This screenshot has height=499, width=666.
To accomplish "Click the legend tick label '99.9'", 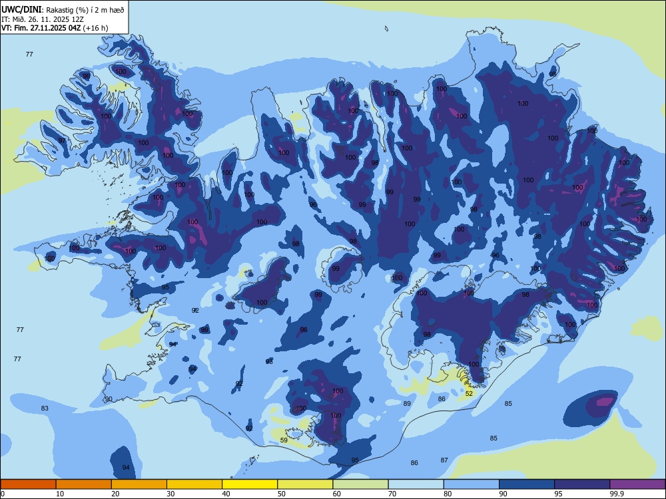I will [x=617, y=494].
